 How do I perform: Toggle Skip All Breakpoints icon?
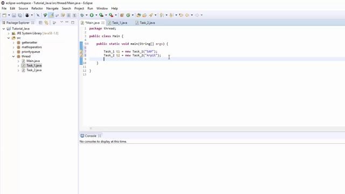pos(38,15)
